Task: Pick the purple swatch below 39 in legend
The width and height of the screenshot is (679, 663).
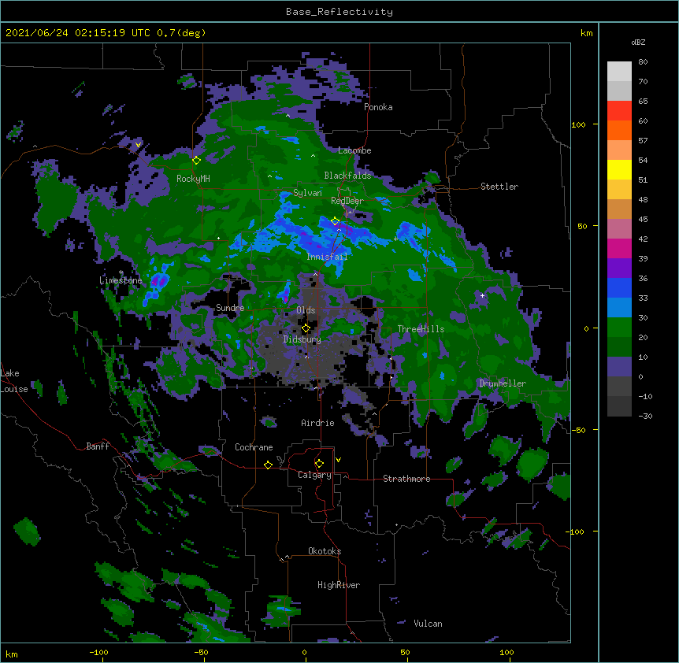Action: click(x=619, y=269)
